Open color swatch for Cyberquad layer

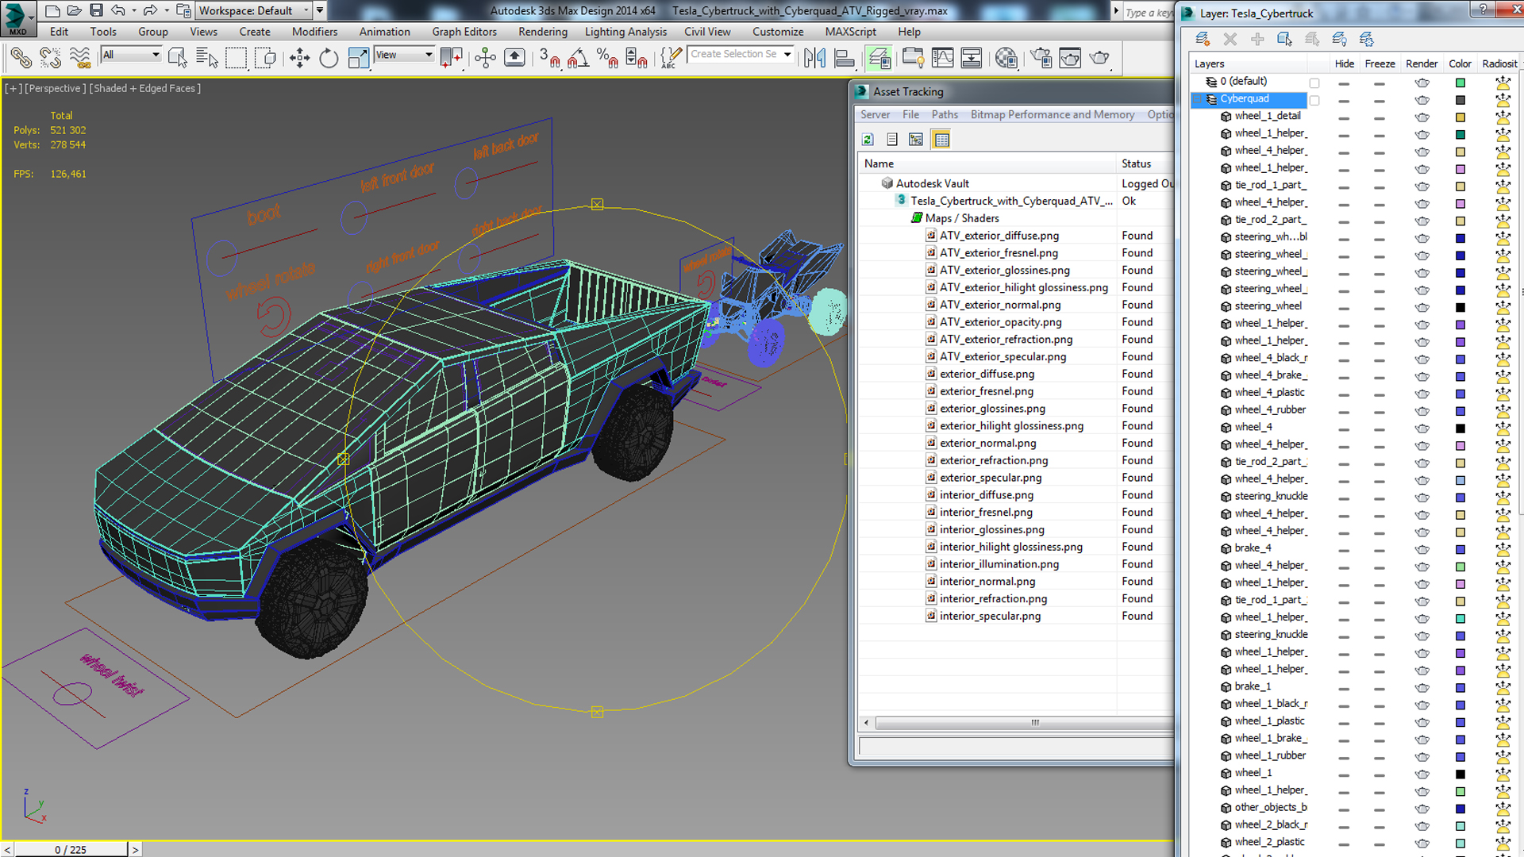(1460, 100)
